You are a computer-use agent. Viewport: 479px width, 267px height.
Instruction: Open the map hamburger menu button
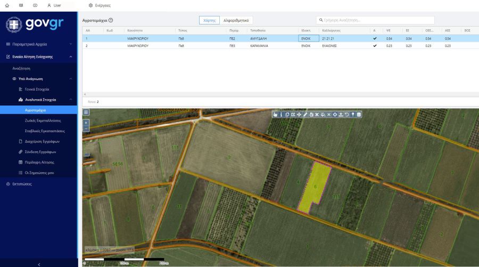pos(86,112)
